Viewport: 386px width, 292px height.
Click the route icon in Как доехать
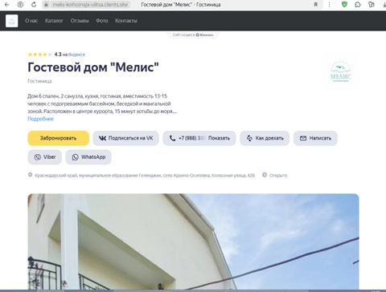click(x=249, y=138)
